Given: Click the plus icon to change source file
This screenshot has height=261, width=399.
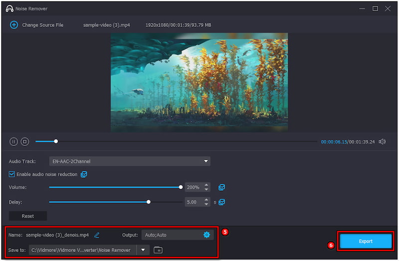Looking at the screenshot, I should [14, 25].
